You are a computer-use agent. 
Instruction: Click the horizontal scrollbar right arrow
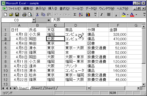click(x=138, y=88)
